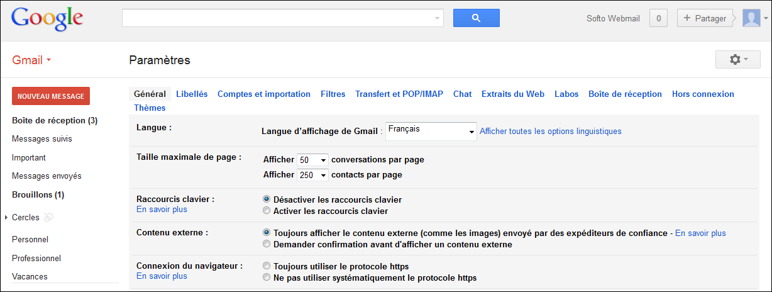
Task: Expand the Cercles tree arrow
Action: [6, 218]
